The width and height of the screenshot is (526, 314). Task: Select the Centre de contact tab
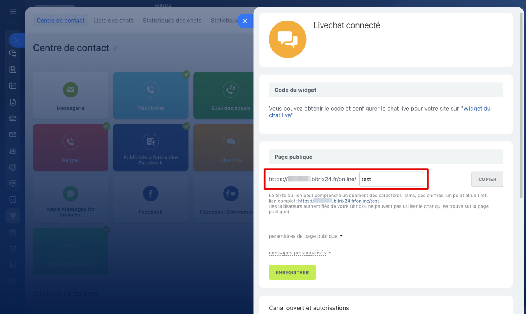[61, 21]
